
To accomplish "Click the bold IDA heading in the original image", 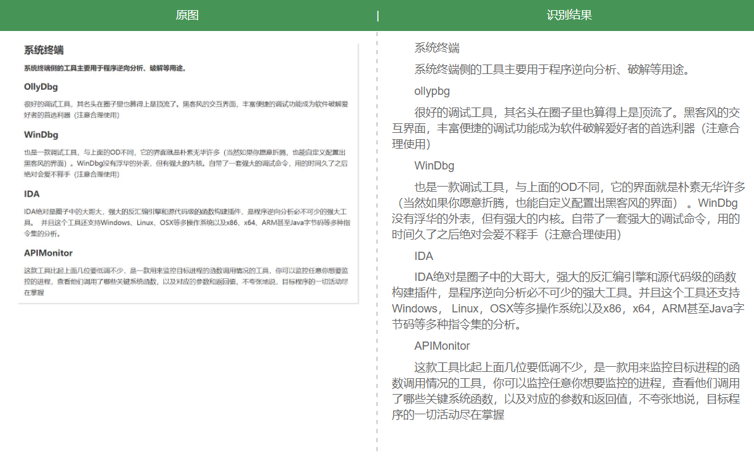I will click(32, 194).
